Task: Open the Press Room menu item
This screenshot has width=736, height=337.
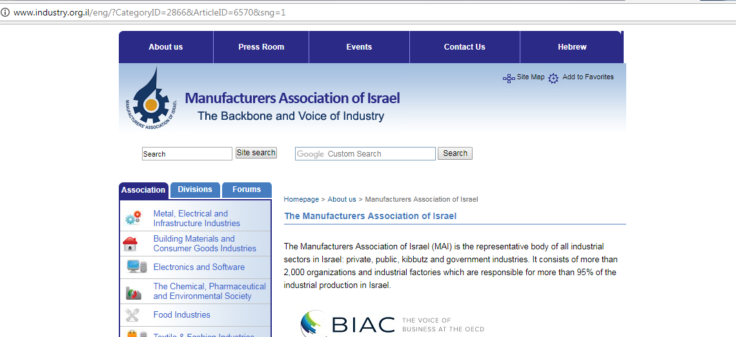Action: click(261, 47)
